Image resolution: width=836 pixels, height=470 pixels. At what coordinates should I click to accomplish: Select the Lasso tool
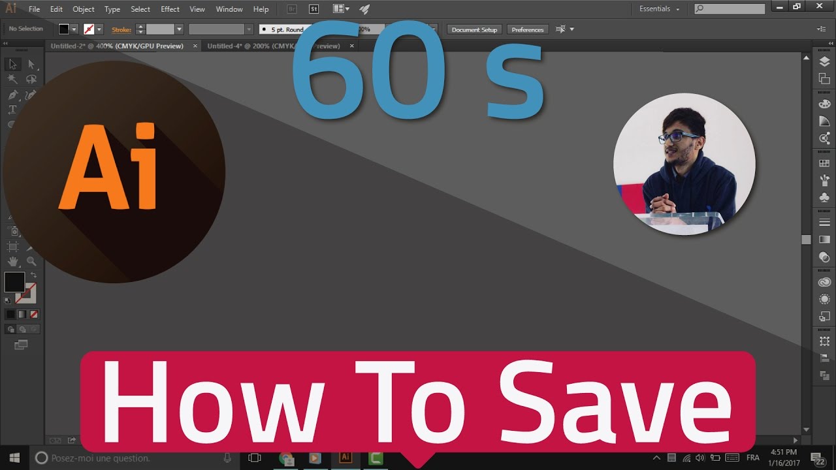tap(31, 79)
